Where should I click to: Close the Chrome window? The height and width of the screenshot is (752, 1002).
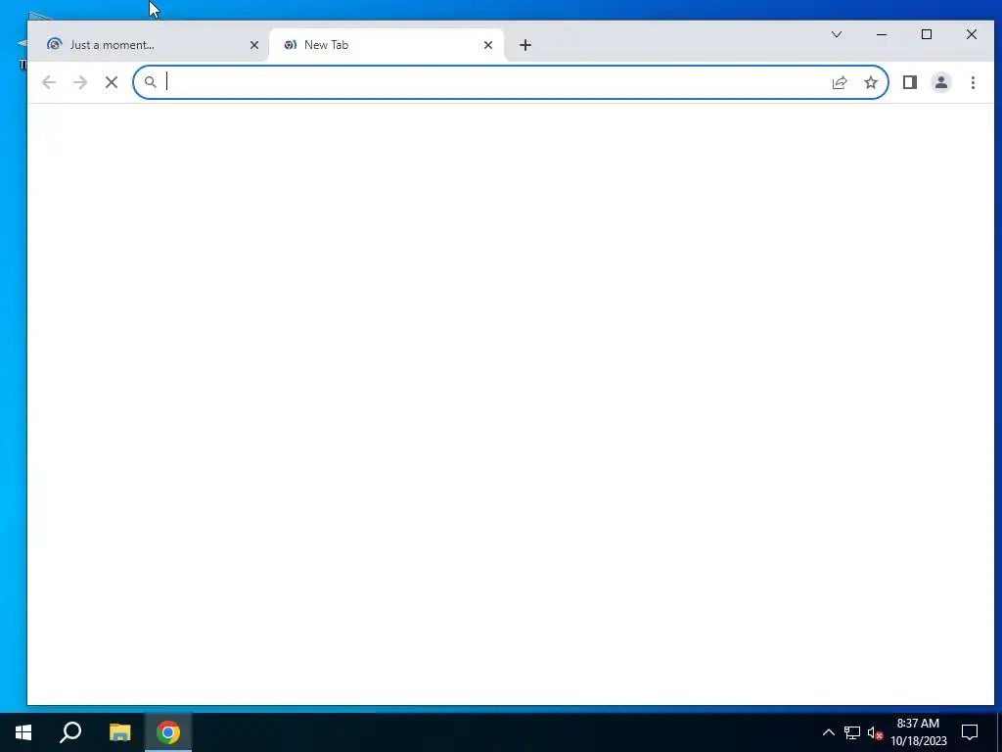click(x=972, y=34)
